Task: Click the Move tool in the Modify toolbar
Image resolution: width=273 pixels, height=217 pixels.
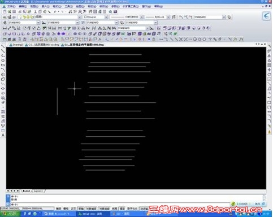Action: coord(270,70)
